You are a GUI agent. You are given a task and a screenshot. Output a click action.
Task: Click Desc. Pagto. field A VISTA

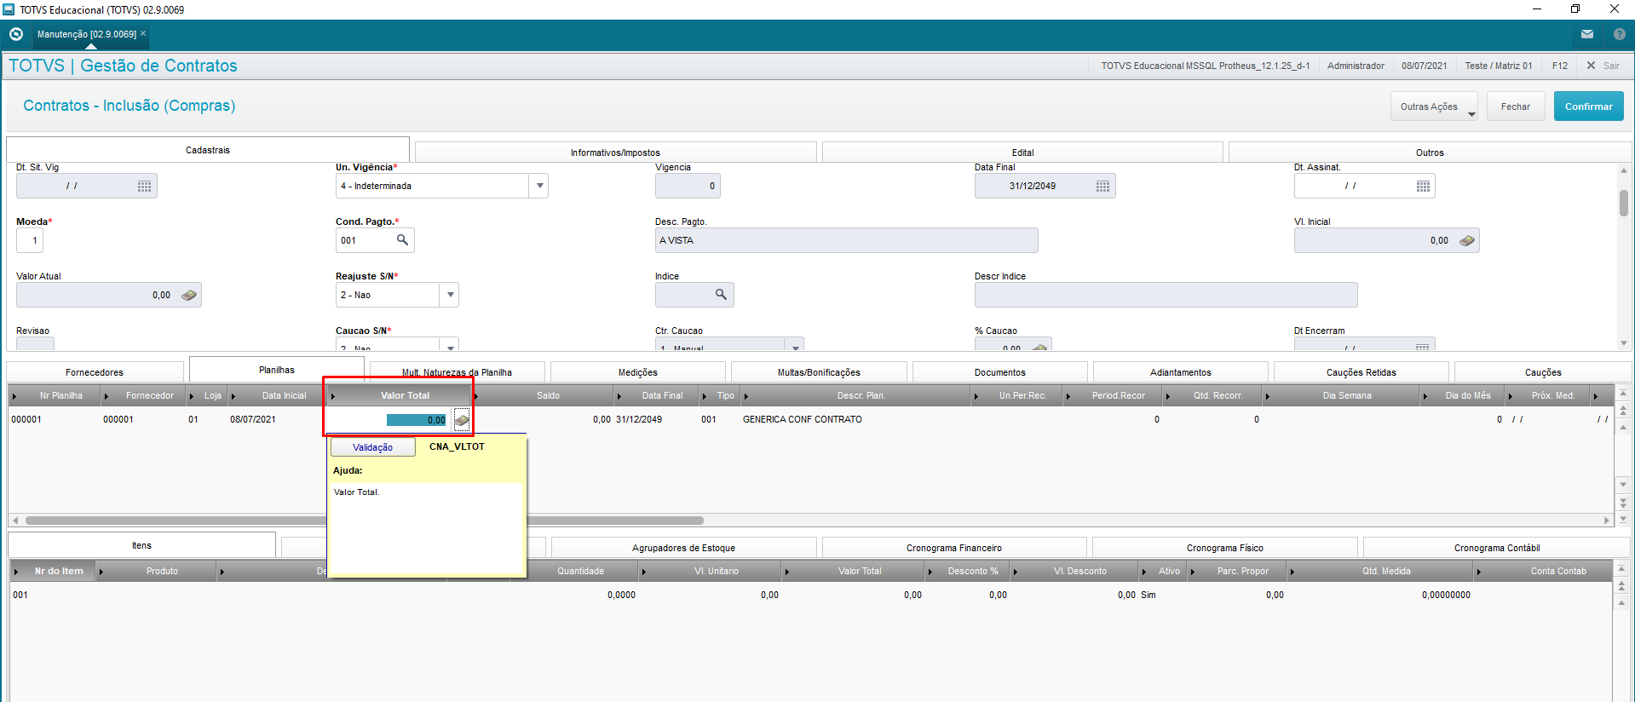(846, 240)
